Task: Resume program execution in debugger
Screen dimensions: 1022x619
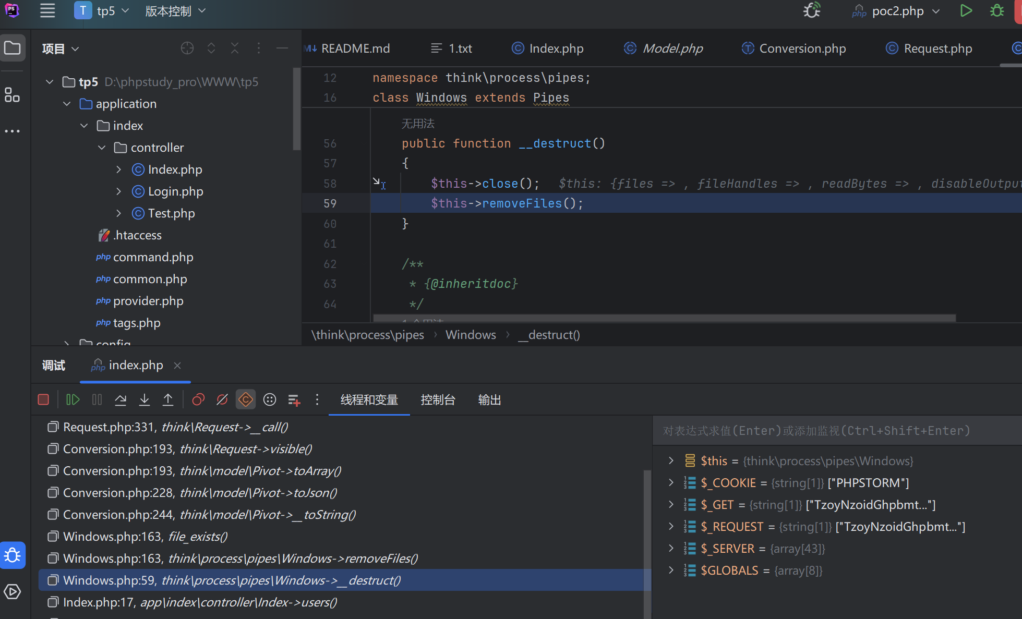Action: coord(73,400)
